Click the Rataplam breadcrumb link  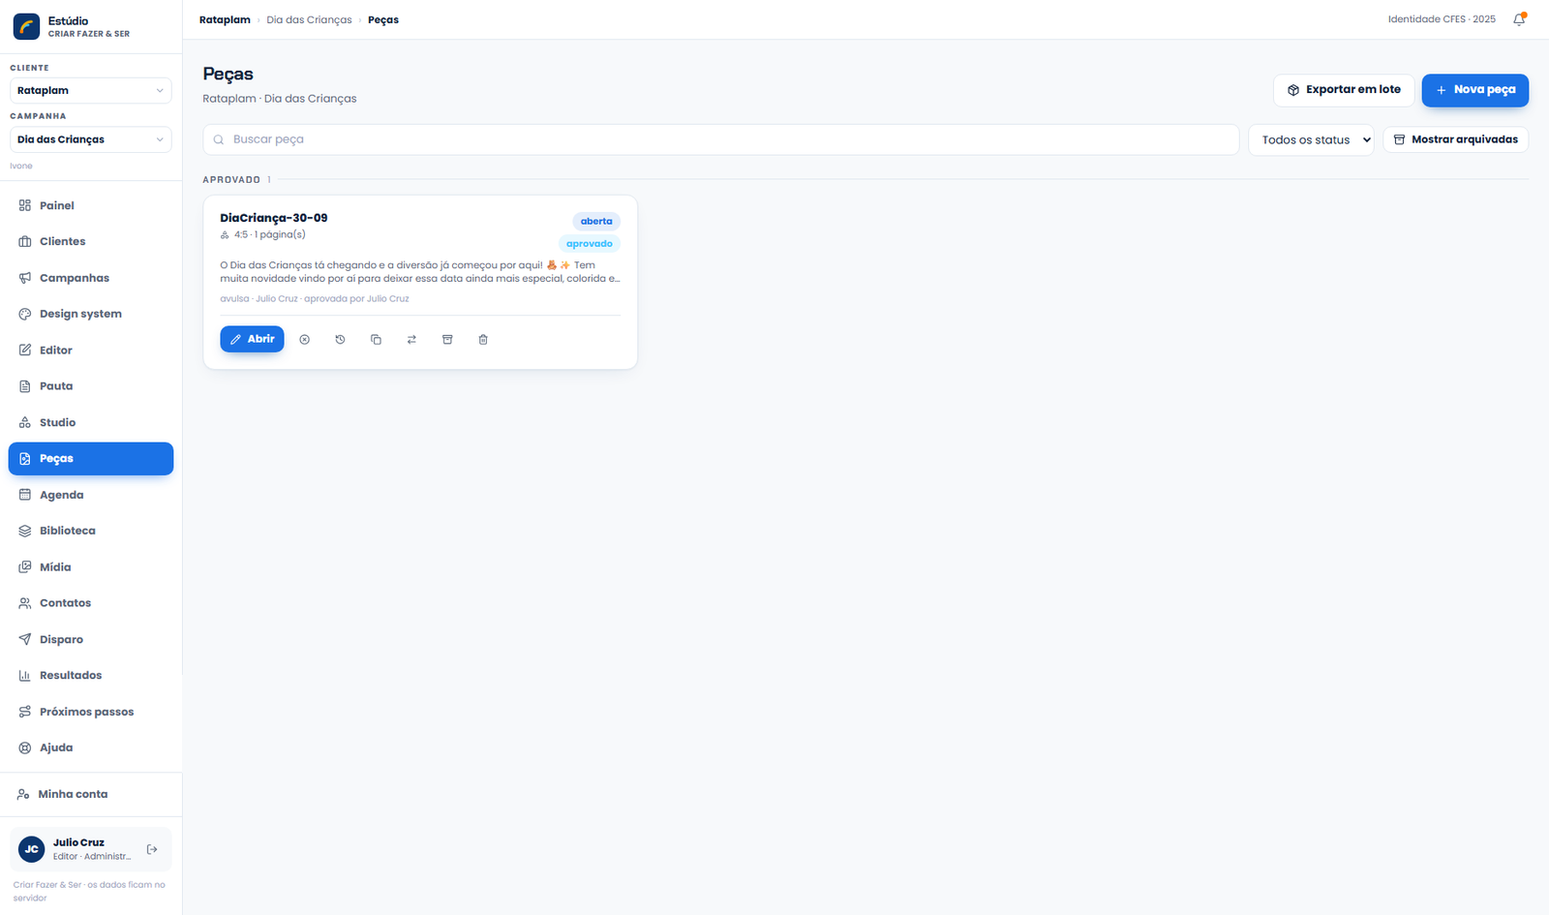[x=225, y=19]
